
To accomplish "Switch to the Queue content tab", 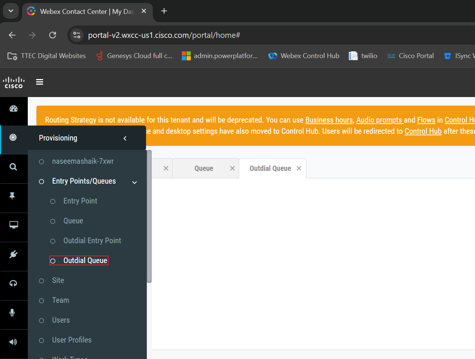I will [204, 169].
